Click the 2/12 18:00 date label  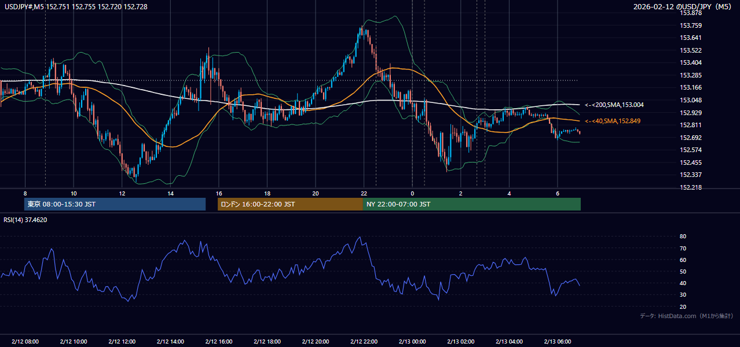267,342
